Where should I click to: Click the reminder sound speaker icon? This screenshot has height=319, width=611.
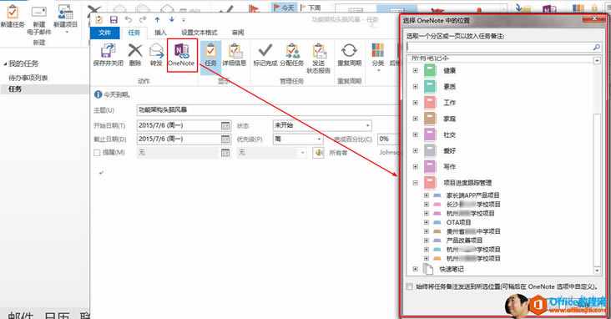click(319, 153)
